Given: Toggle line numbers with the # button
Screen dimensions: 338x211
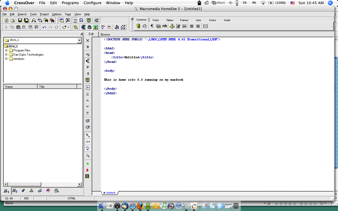Looking at the screenshot, I should (88, 67).
